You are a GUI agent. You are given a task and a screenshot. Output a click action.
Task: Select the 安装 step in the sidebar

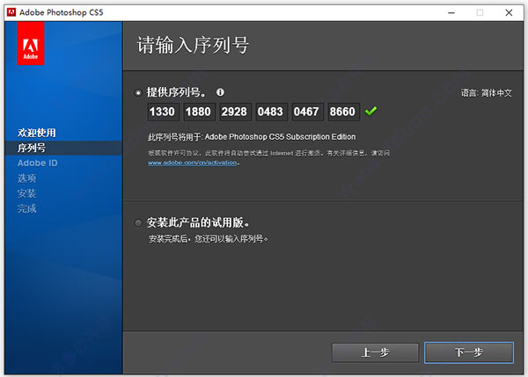pos(27,193)
